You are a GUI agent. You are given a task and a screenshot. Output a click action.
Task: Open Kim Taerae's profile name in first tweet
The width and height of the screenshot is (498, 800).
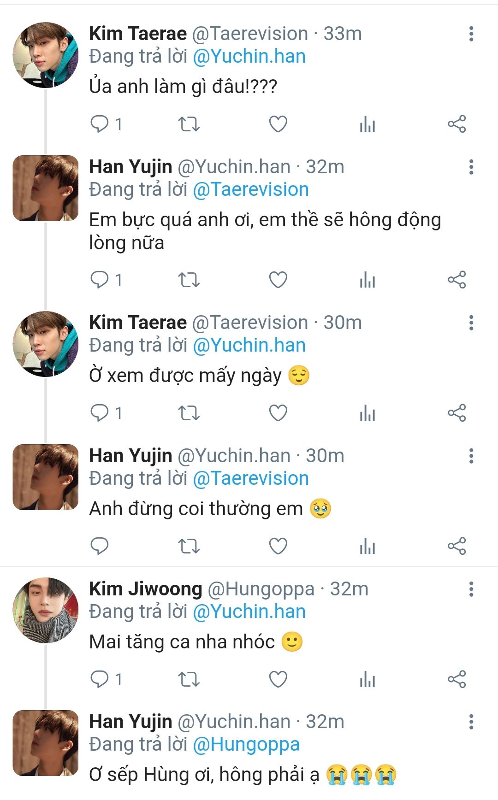pos(138,34)
